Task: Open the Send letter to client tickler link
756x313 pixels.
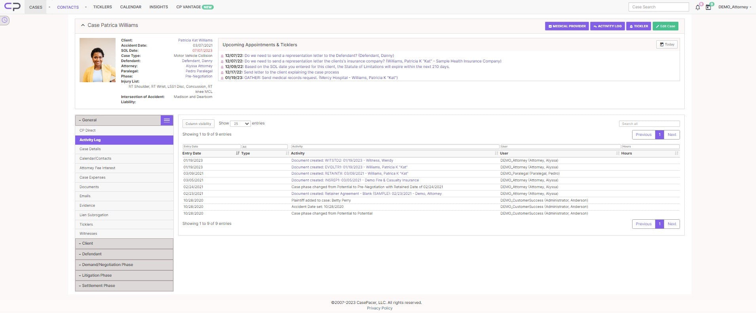Action: point(291,72)
